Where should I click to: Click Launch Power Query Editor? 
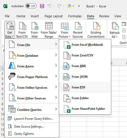(x=32, y=119)
